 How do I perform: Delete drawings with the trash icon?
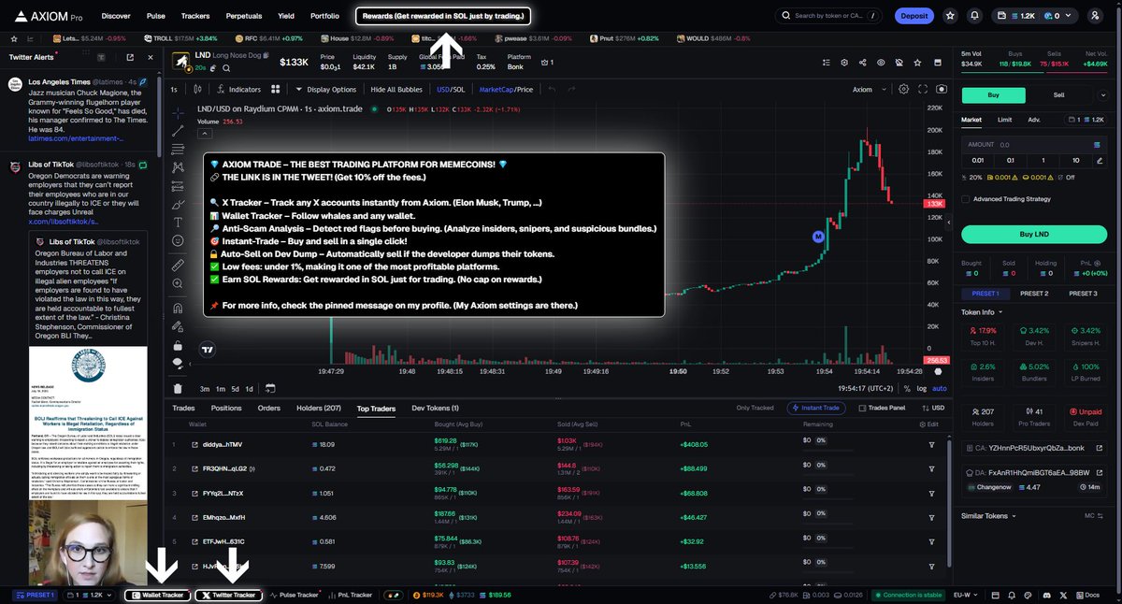[x=178, y=388]
